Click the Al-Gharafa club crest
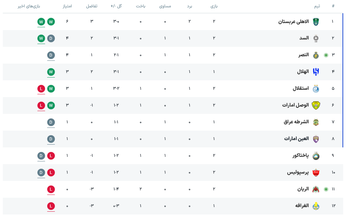The image size is (346, 219). tap(316, 206)
